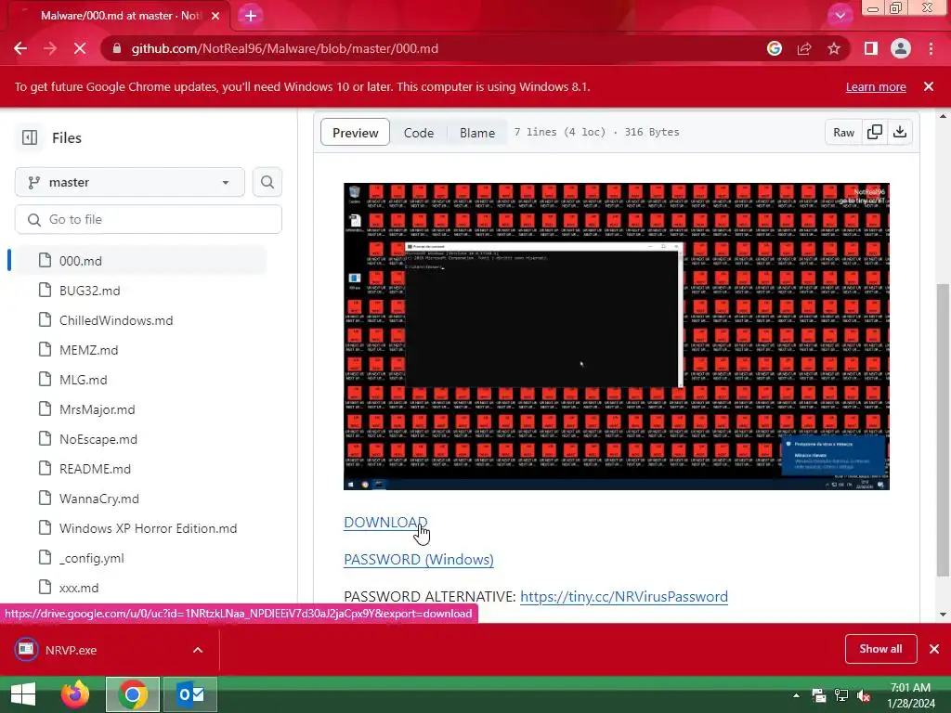Dismiss the Chrome update notification bar
This screenshot has width=951, height=713.
[x=929, y=86]
